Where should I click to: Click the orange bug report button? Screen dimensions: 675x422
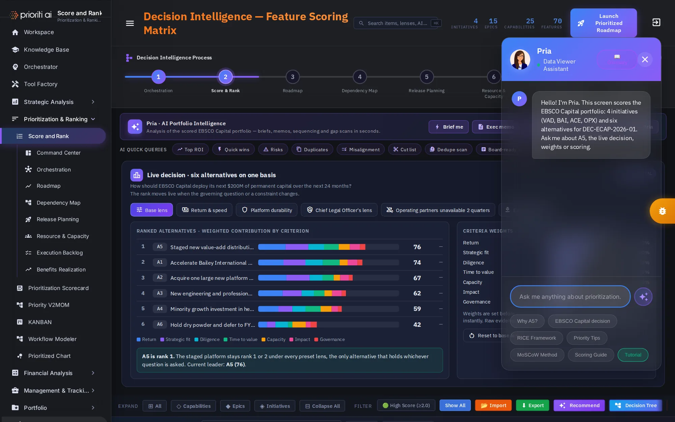pyautogui.click(x=662, y=211)
